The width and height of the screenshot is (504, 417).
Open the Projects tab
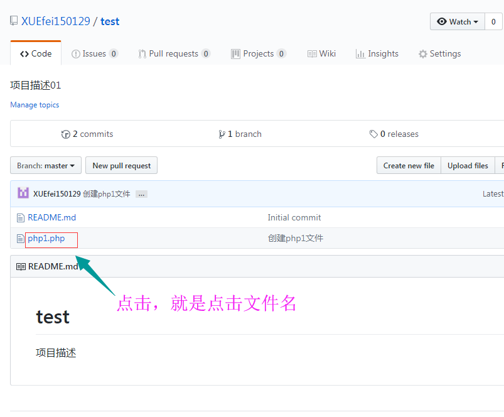point(259,53)
